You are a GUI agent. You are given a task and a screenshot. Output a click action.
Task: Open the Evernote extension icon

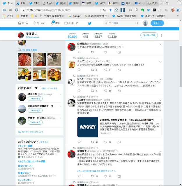(x=142, y=10)
